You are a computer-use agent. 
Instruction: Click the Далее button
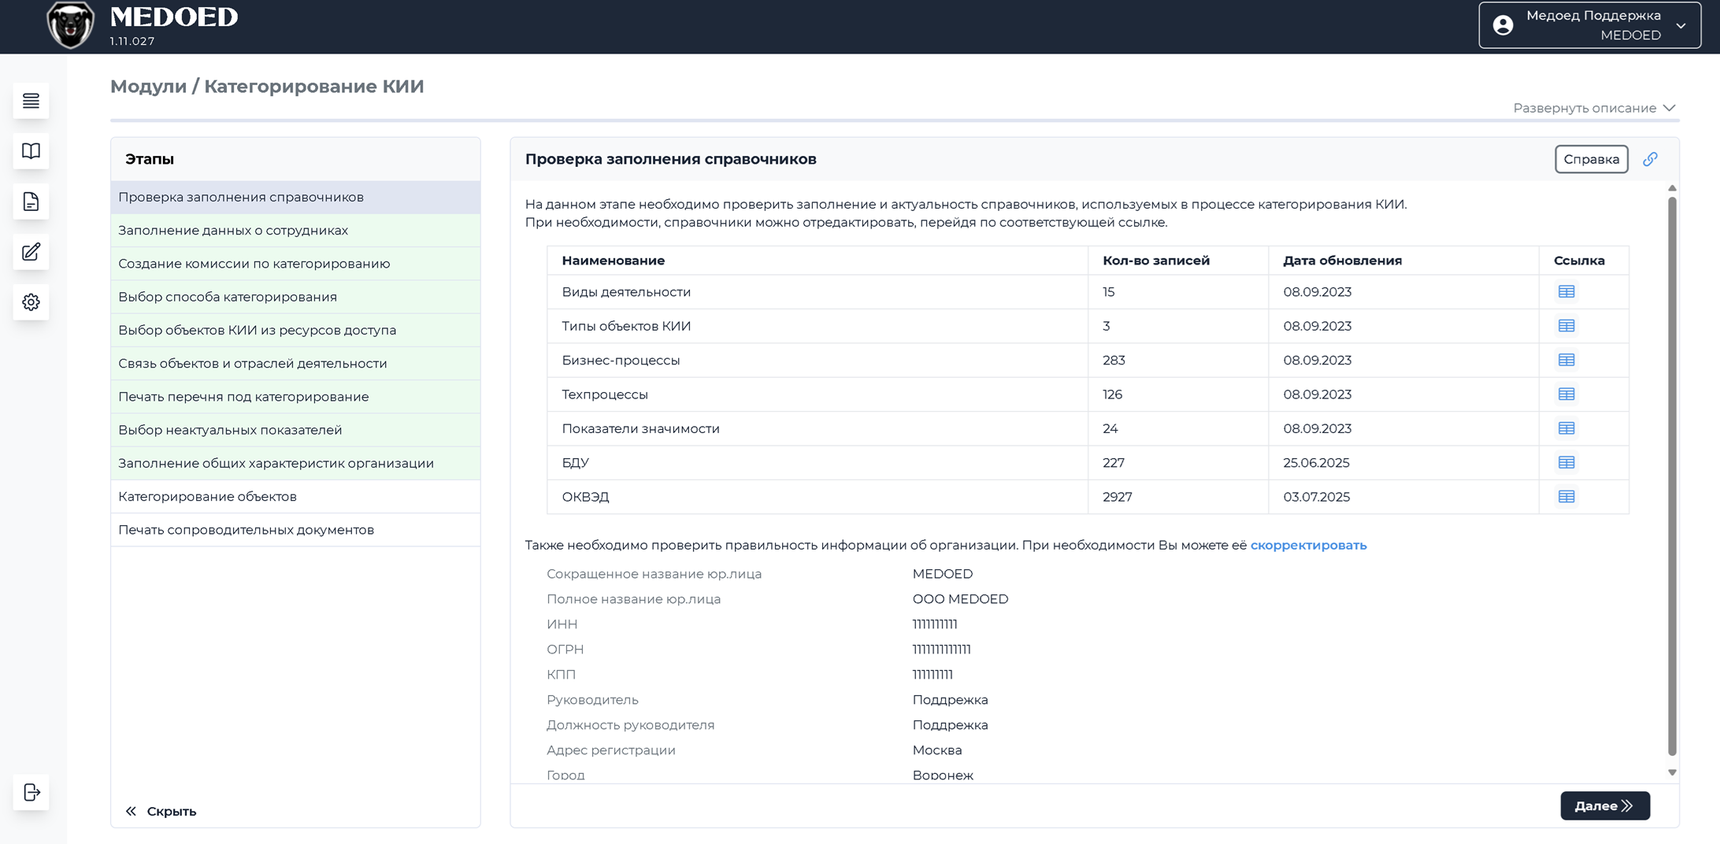coord(1605,805)
